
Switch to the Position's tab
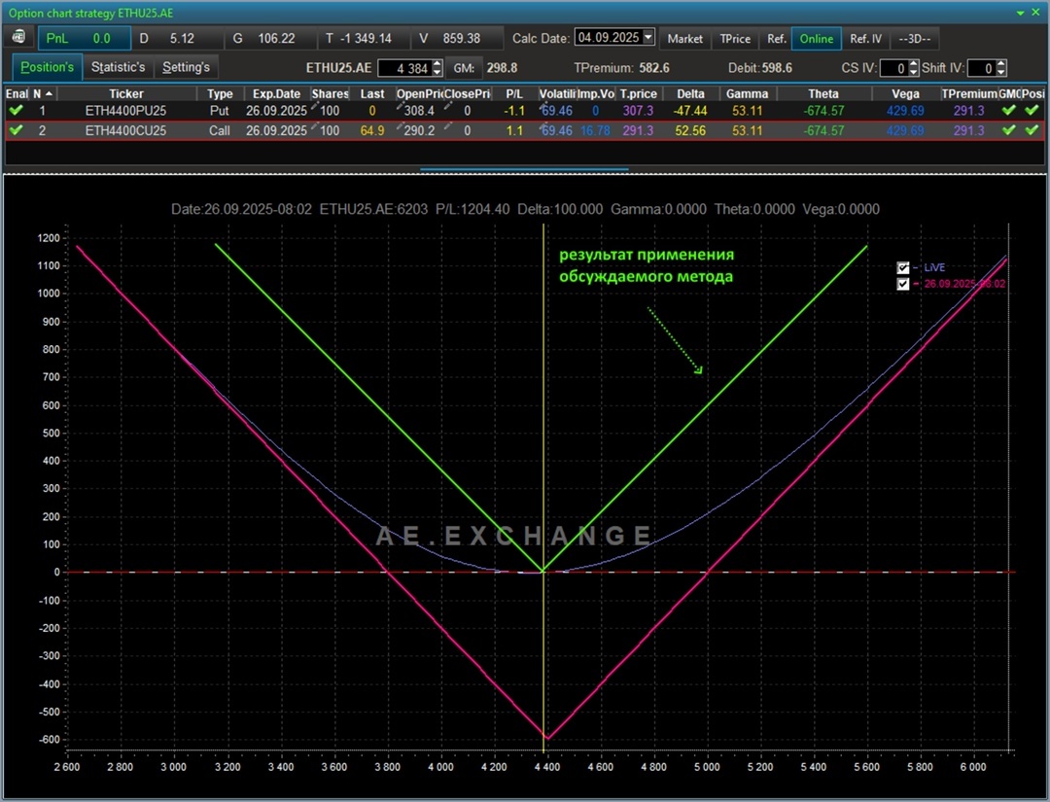pyautogui.click(x=47, y=67)
